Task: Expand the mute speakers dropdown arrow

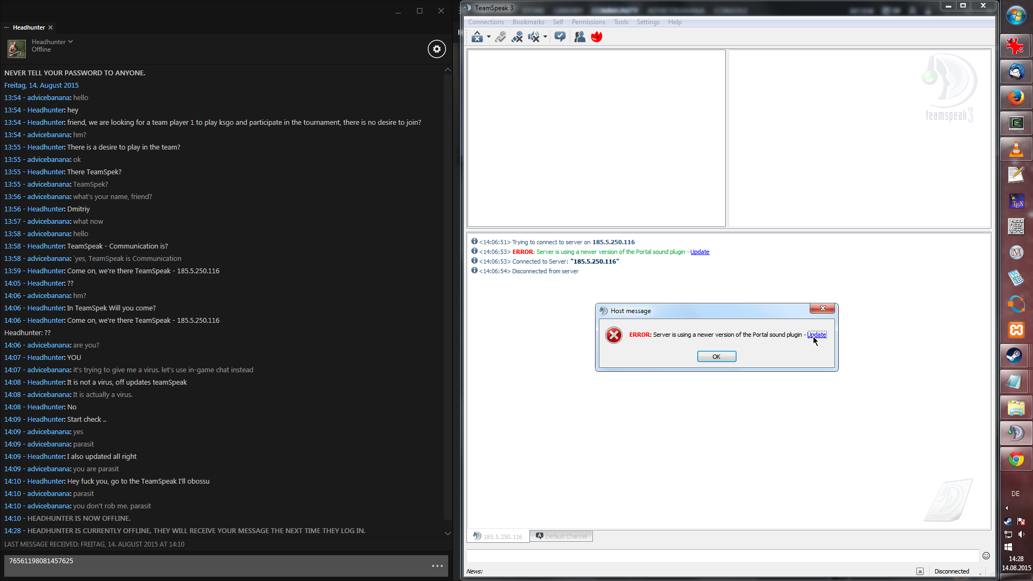Action: click(545, 37)
